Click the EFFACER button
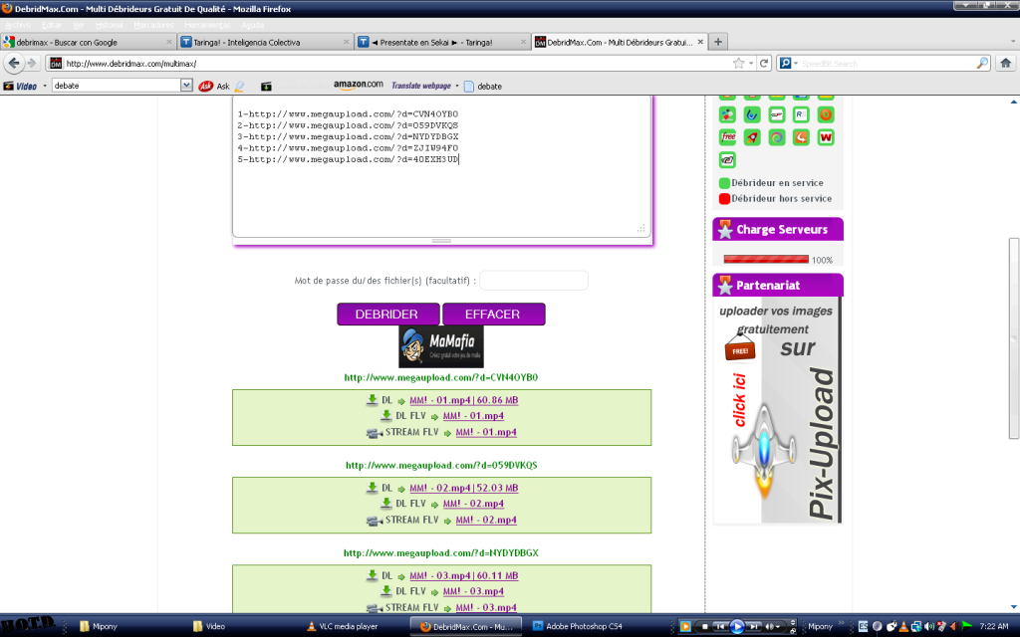 493,314
